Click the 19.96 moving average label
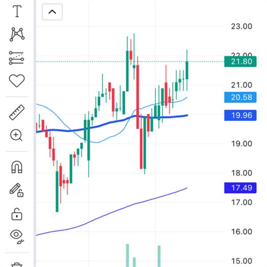This screenshot has width=267, height=267. point(240,115)
